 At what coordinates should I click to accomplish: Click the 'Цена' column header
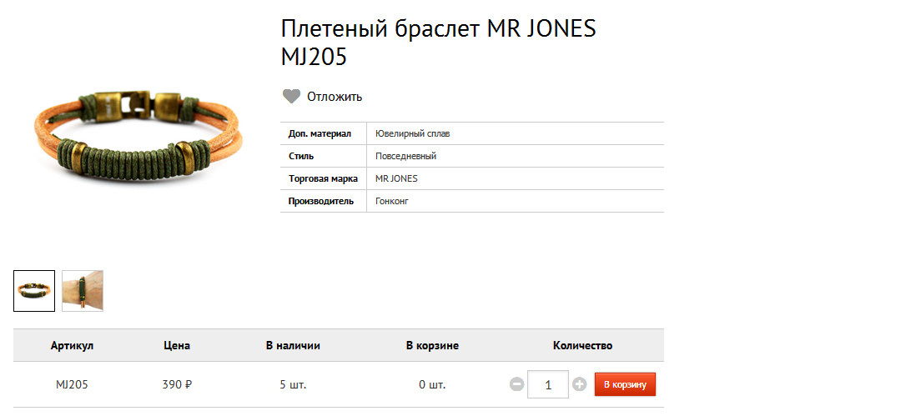pyautogui.click(x=177, y=346)
